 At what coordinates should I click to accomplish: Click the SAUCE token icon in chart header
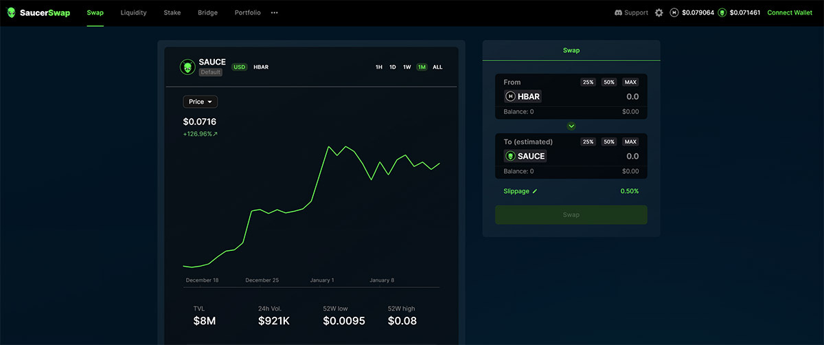coord(187,67)
